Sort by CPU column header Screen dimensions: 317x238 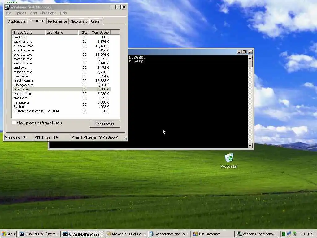[84, 32]
